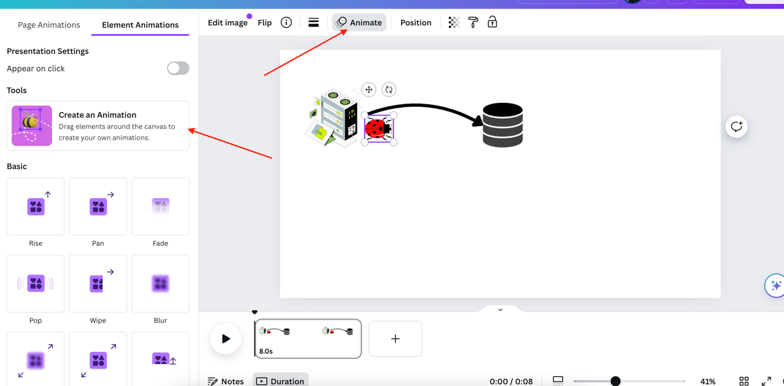Click the timeline playhead marker
This screenshot has height=386, width=784.
(254, 312)
